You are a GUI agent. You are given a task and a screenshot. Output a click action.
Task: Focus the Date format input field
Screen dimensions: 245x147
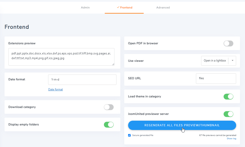click(x=82, y=80)
